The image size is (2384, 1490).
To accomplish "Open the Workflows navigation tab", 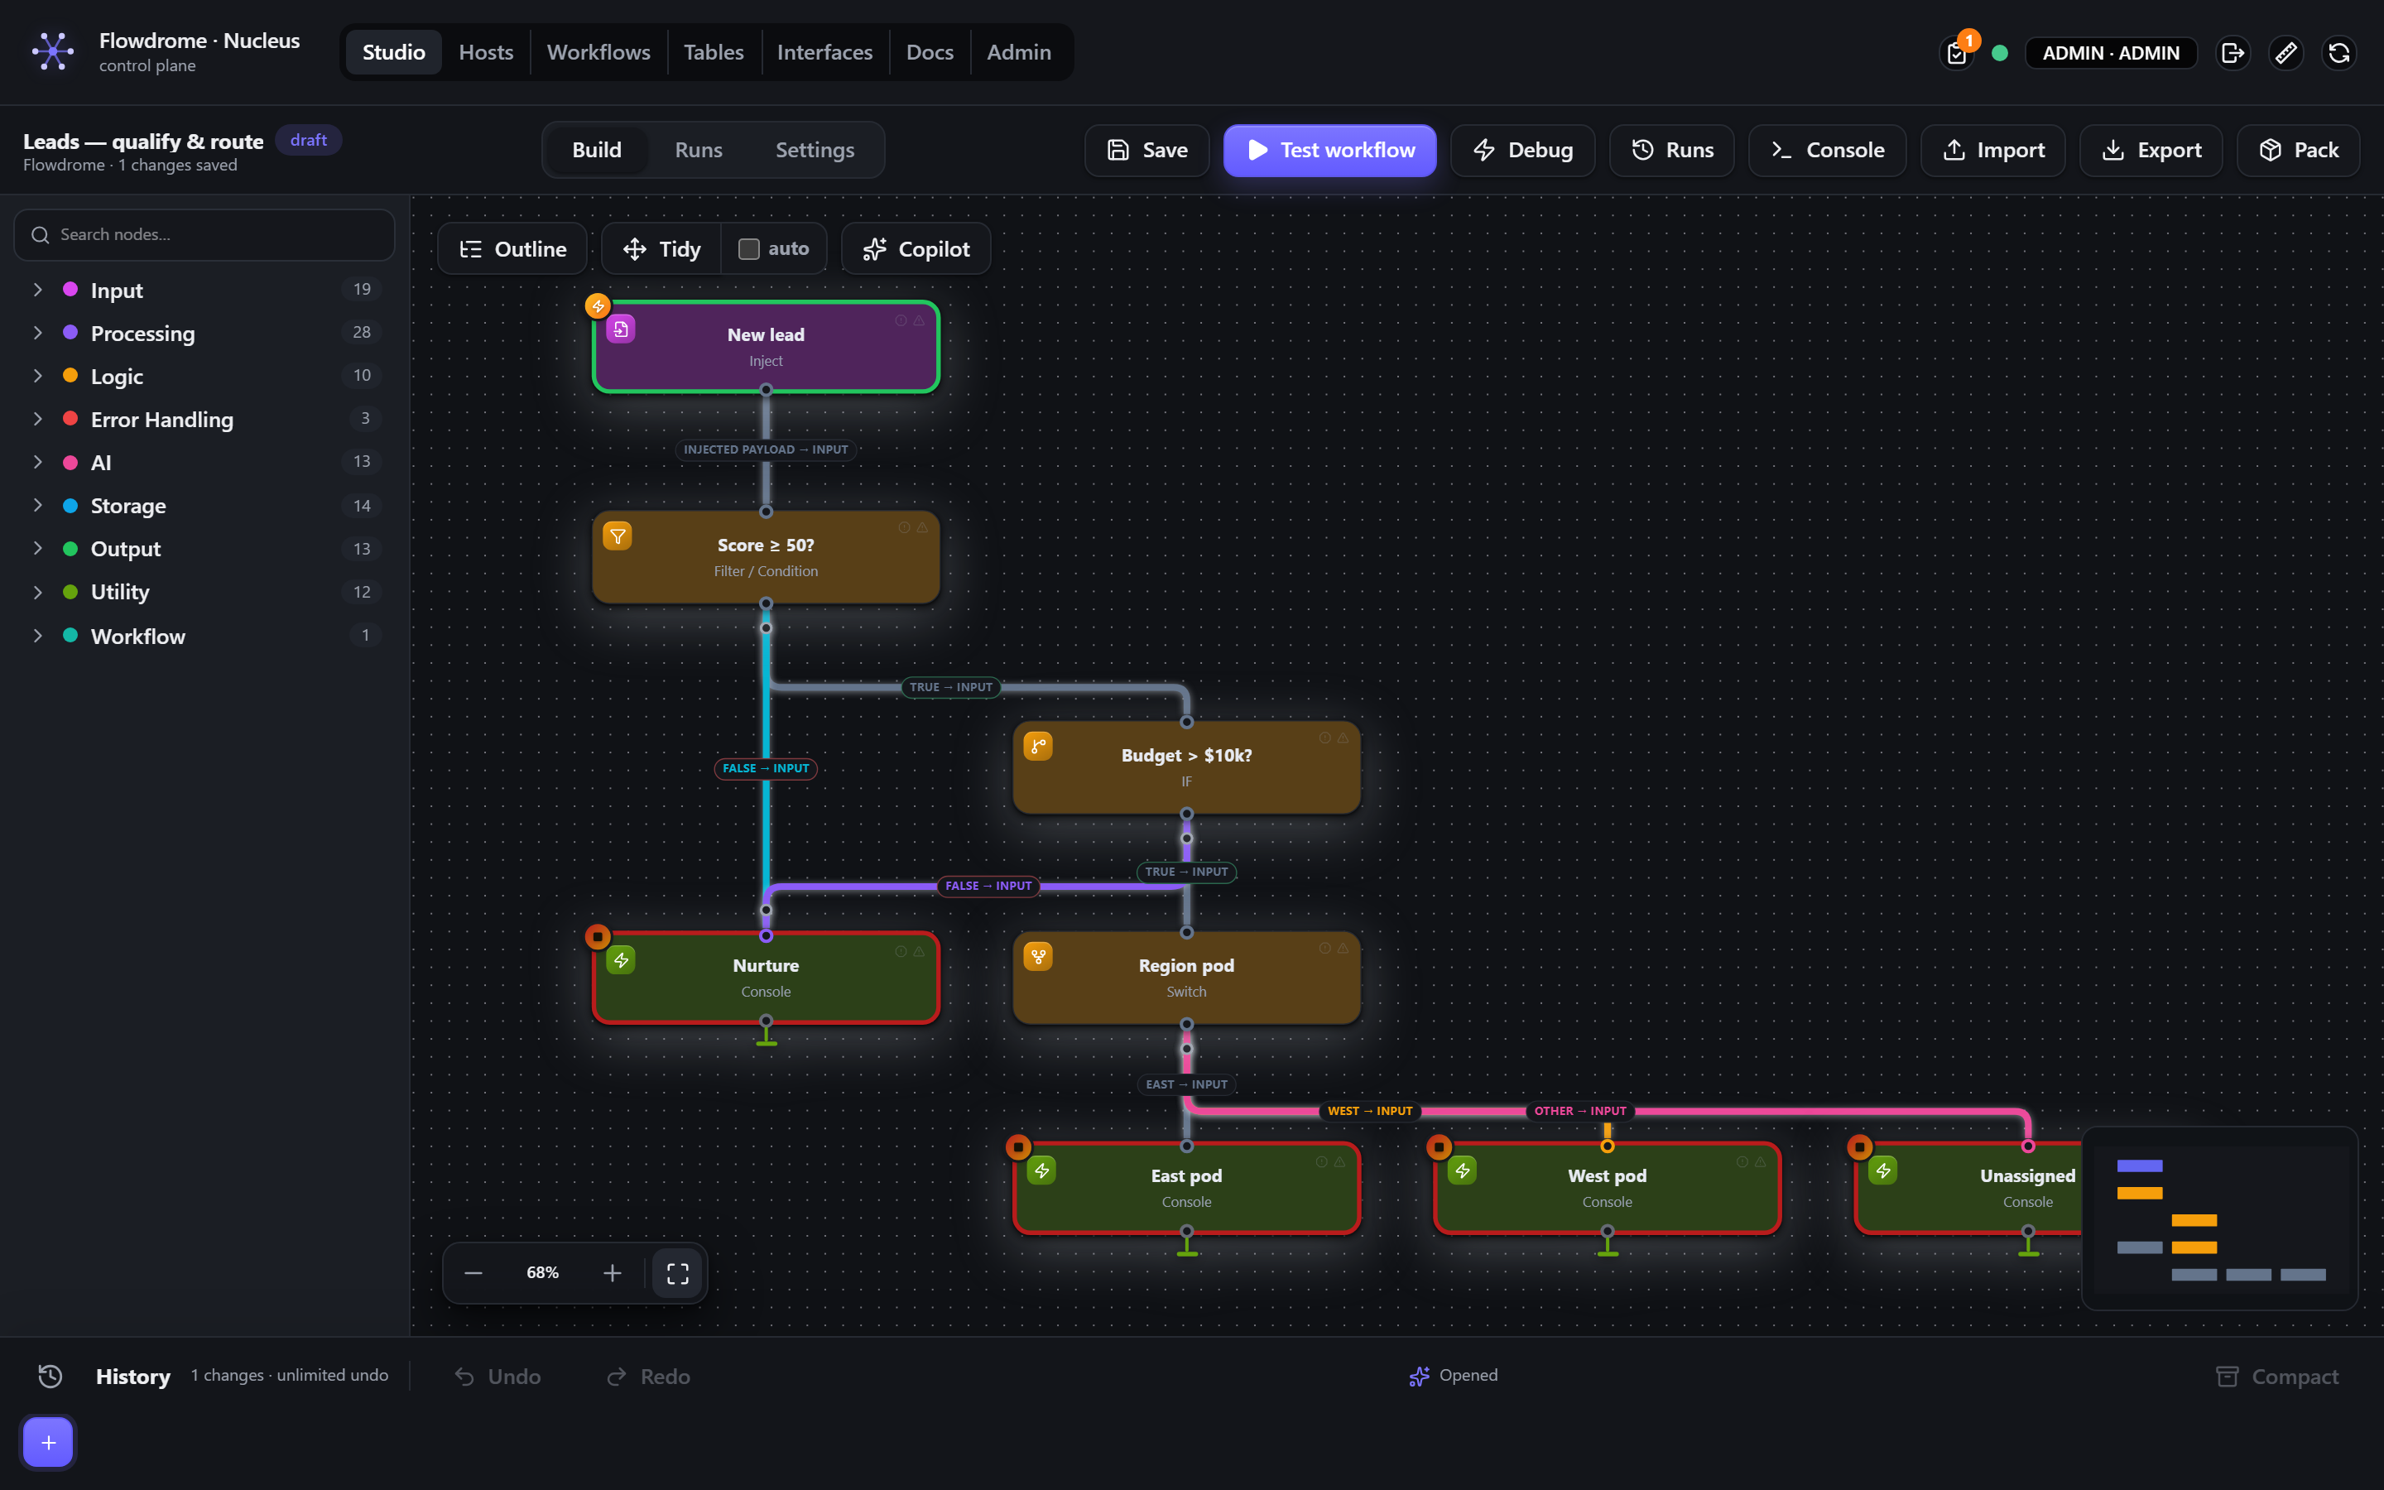I will click(x=598, y=52).
